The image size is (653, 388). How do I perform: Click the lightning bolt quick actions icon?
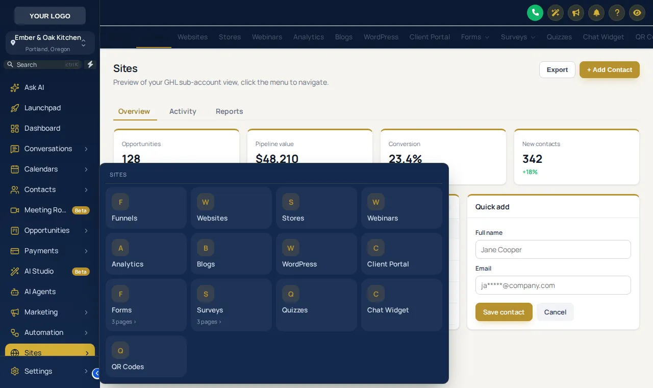pyautogui.click(x=90, y=64)
